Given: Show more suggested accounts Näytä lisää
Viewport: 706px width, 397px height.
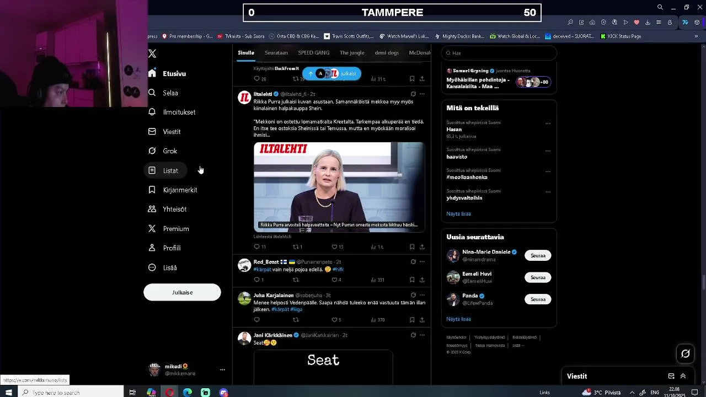Looking at the screenshot, I should point(458,319).
